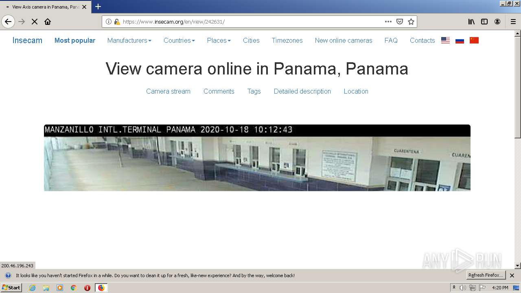Click the network icon in the system tray

point(472,288)
